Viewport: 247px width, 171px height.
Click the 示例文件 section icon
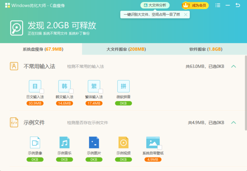click(14, 122)
